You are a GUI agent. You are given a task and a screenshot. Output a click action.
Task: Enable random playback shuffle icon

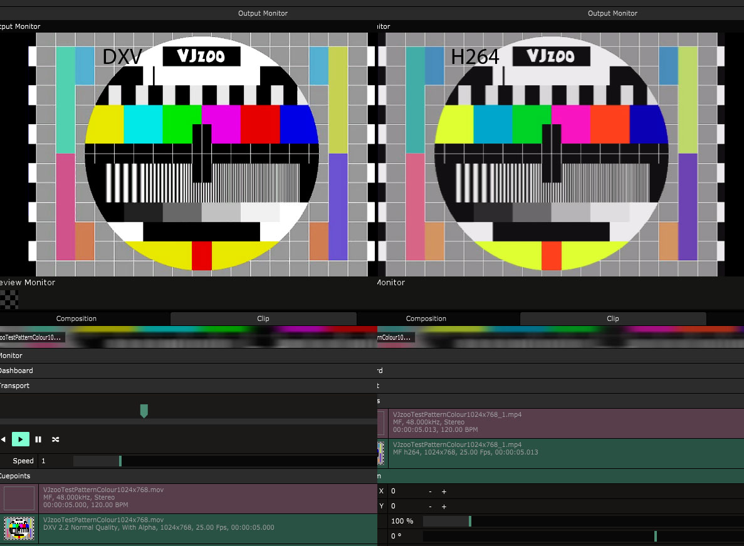(56, 439)
